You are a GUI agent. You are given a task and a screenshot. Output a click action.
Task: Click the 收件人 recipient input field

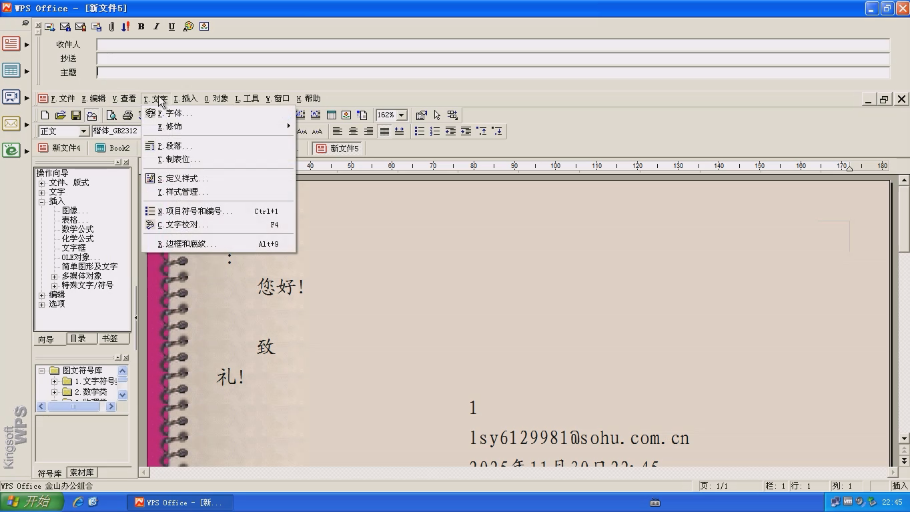(493, 45)
